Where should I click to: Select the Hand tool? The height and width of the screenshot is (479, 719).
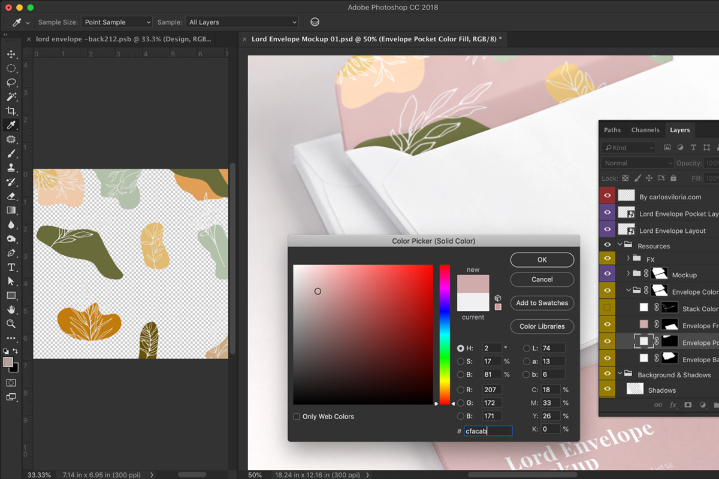click(11, 310)
